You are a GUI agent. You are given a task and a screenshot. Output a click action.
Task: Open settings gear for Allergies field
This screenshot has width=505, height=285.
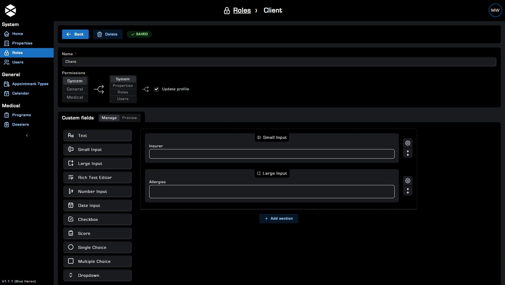[x=408, y=181]
